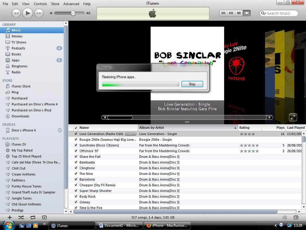Click sync icon beside Dino's iPhone 4
Screen dimensions: 306x230
click(x=60, y=130)
